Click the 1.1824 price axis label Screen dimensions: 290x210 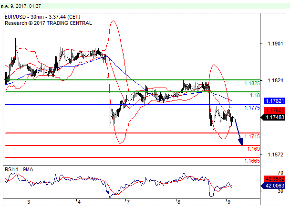coord(275,80)
